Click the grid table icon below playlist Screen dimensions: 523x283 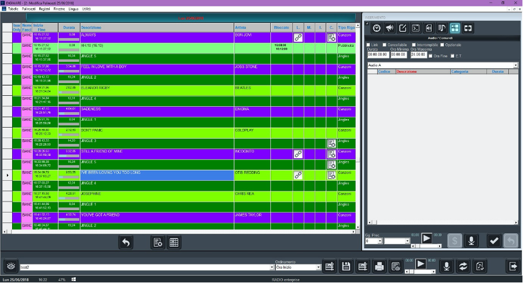pos(174,243)
